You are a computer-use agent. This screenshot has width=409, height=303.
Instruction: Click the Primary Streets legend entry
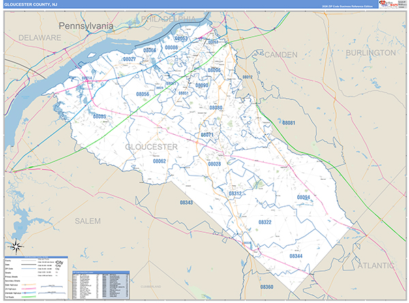11,277
